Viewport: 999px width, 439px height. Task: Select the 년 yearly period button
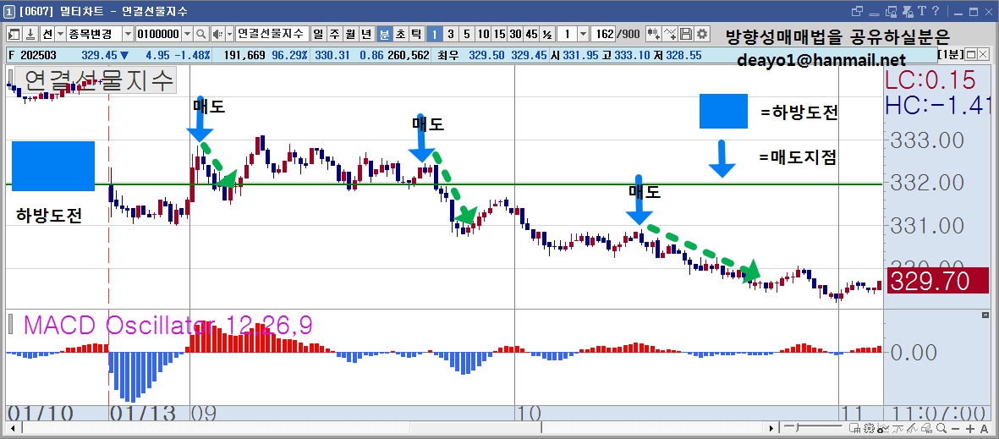click(x=366, y=34)
